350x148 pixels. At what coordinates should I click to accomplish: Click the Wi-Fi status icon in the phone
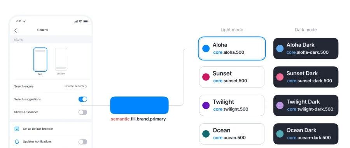pyautogui.click(x=80, y=21)
